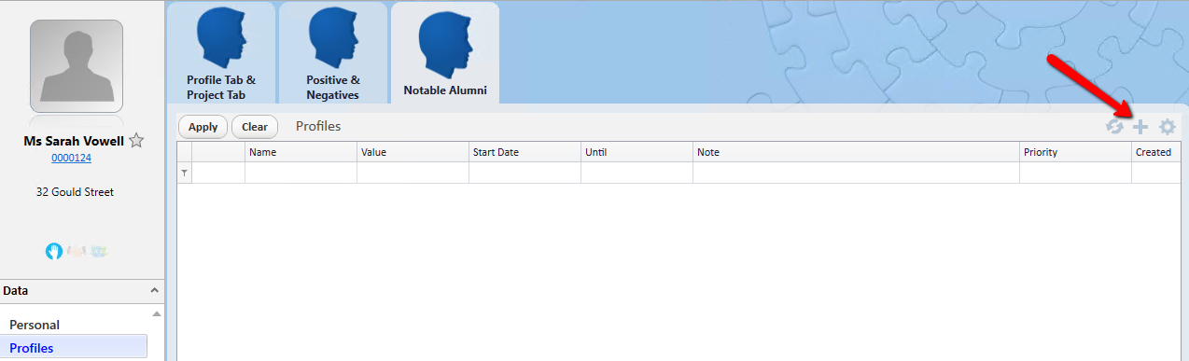The width and height of the screenshot is (1189, 361).
Task: Click the Priority filter field
Action: click(1075, 174)
